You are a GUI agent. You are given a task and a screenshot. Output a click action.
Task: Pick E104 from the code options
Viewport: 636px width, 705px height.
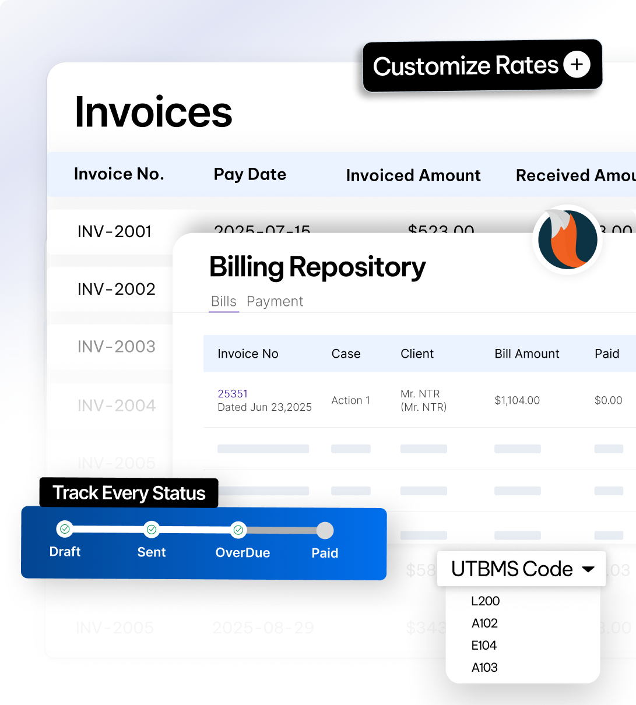click(484, 645)
